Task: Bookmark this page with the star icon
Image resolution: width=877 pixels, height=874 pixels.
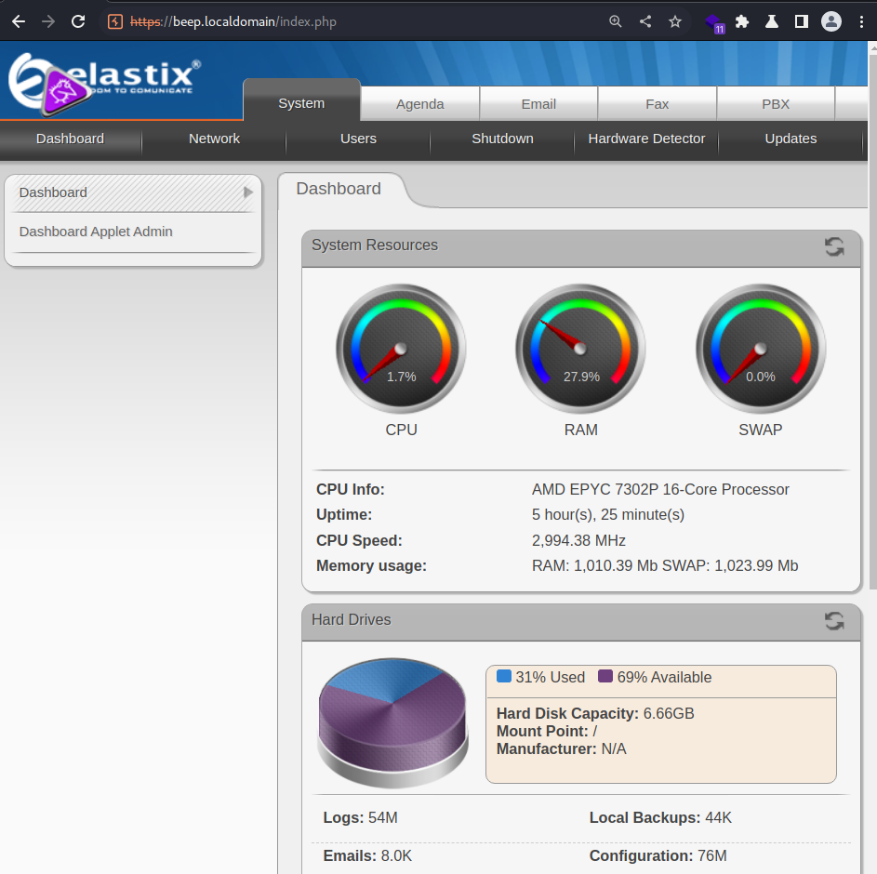Action: (675, 21)
